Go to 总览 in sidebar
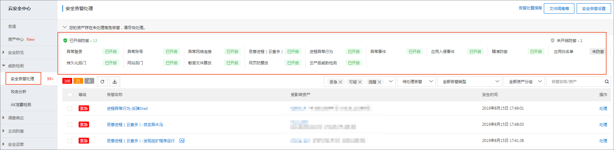The height and width of the screenshot is (150, 614). pos(12,27)
